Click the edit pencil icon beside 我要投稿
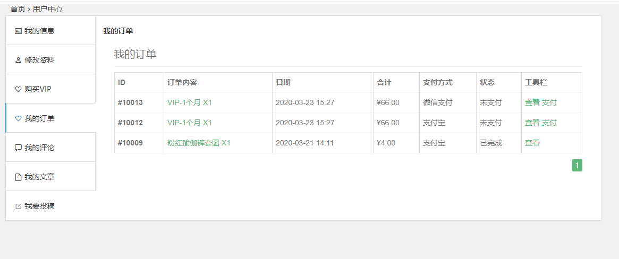The height and width of the screenshot is (259, 619). pos(18,206)
